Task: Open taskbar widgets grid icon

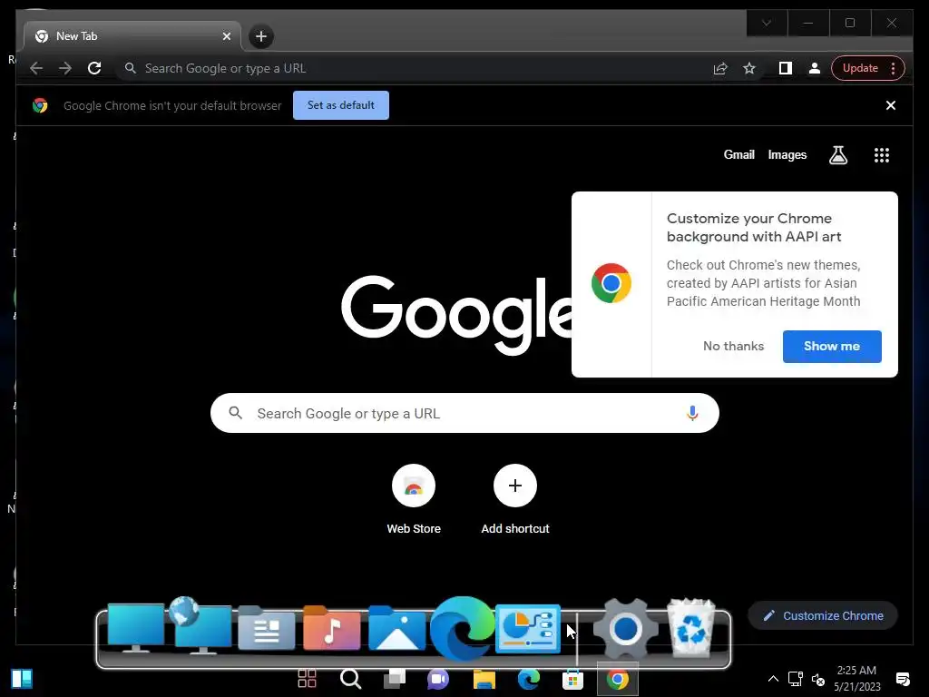Action: pos(307,679)
